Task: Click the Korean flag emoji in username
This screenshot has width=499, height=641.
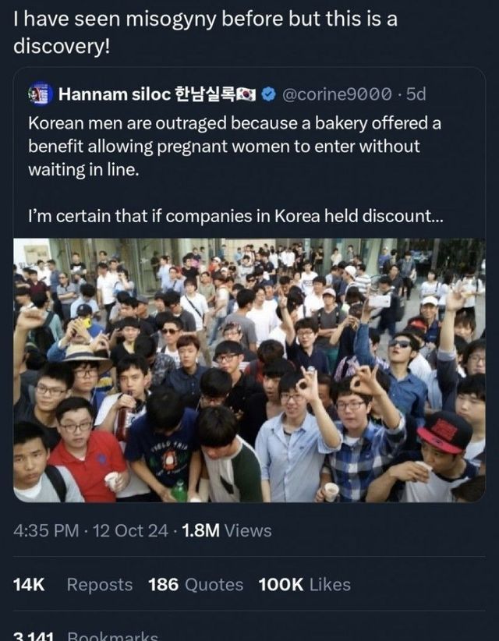Action: (246, 94)
